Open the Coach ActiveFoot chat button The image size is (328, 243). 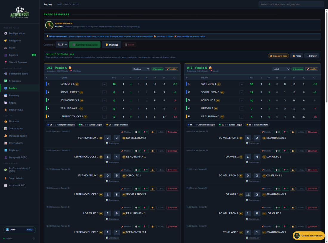click(309, 236)
